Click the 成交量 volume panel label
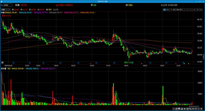Screen dimensions: 205x111 pos(4,69)
